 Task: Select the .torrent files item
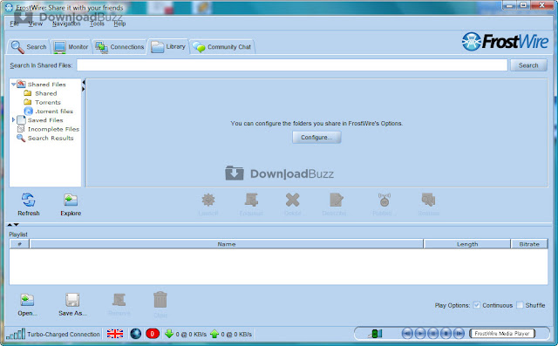[54, 112]
